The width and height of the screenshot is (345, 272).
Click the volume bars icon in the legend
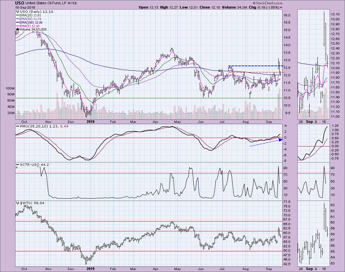(18, 29)
